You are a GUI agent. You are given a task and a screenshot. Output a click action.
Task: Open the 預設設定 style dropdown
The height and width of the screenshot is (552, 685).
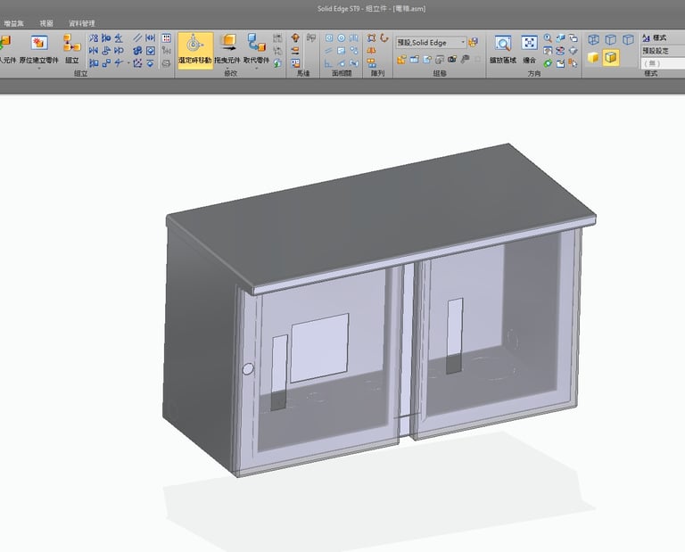click(x=663, y=51)
